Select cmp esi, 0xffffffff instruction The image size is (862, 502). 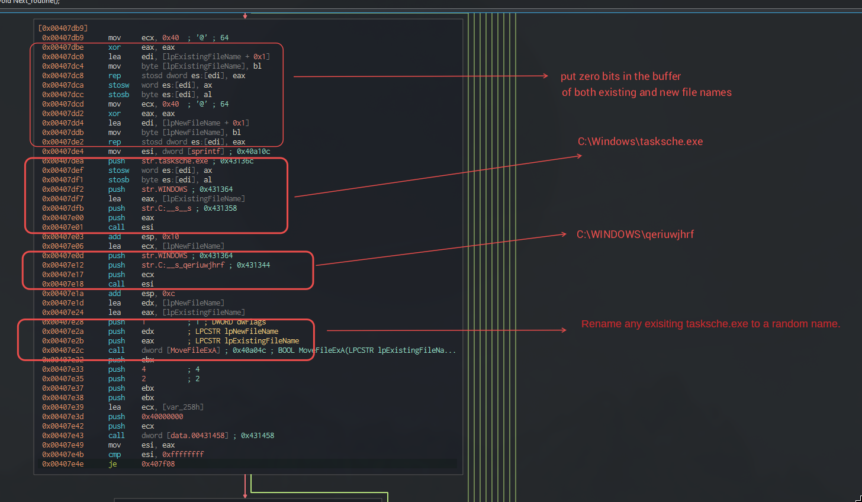click(123, 454)
